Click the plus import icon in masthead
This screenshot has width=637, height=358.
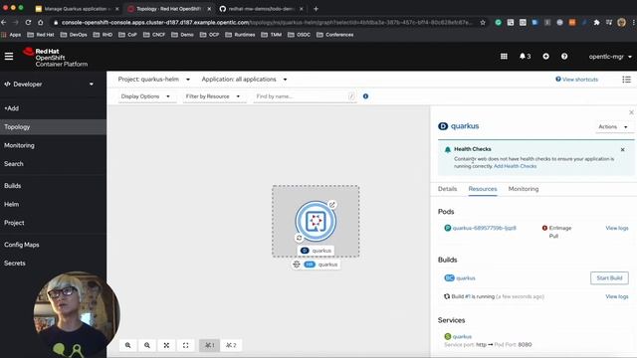(546, 57)
